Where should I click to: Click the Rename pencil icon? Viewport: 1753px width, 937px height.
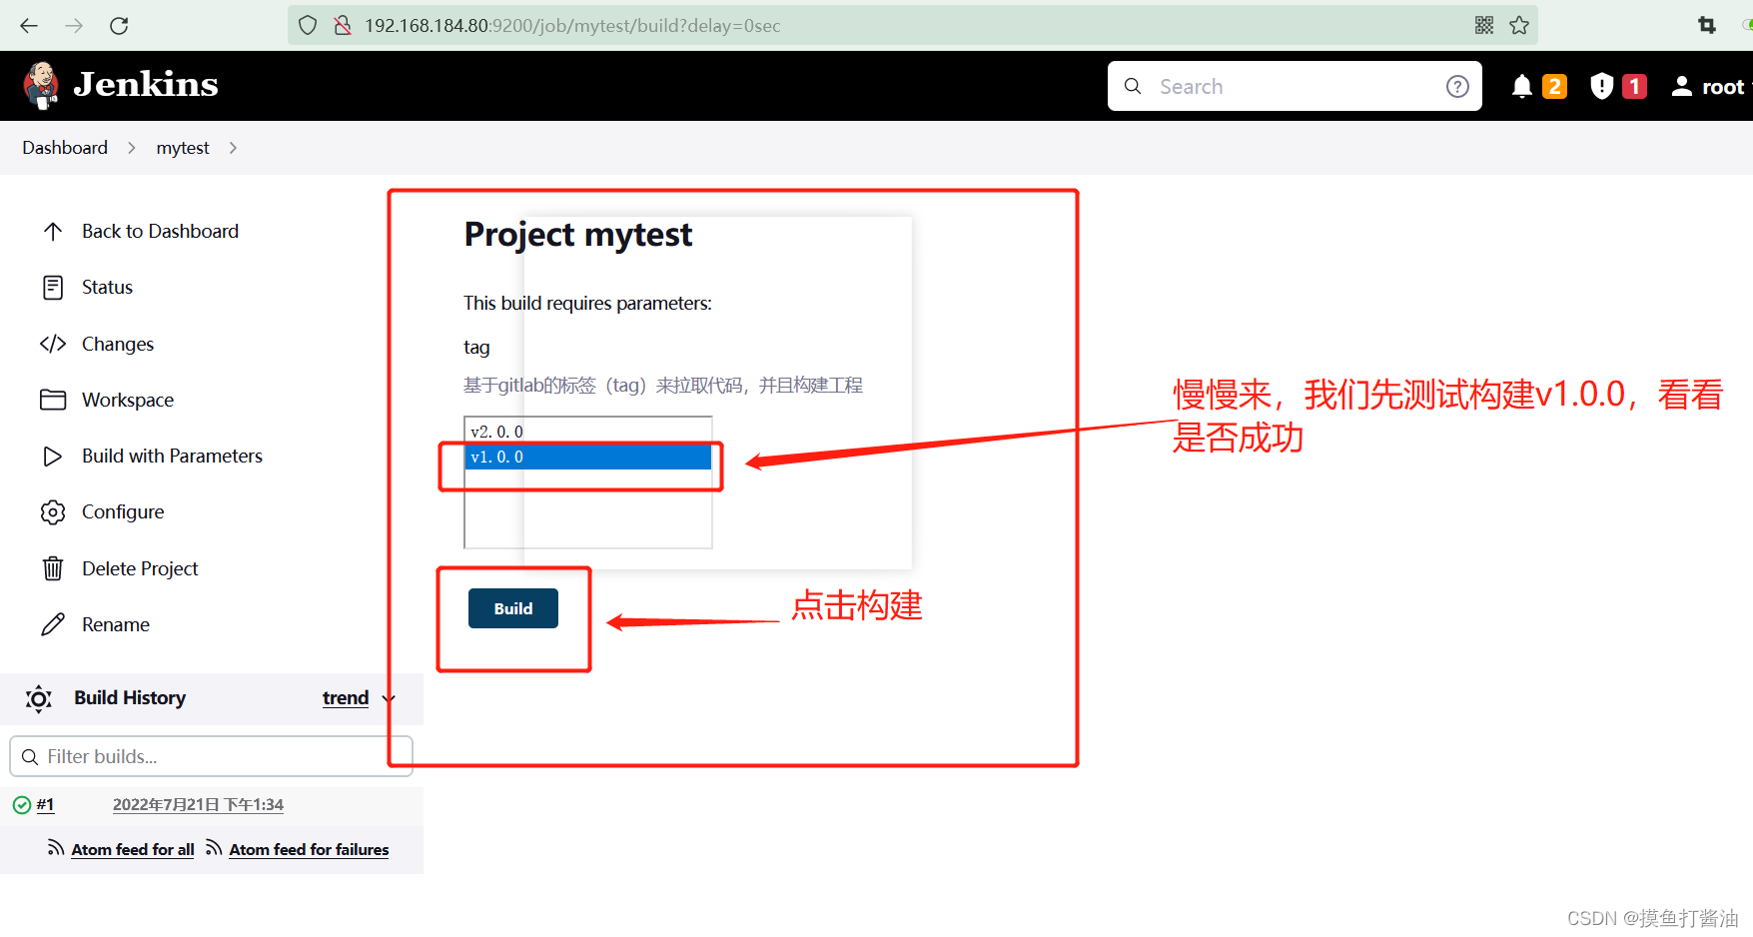53,624
